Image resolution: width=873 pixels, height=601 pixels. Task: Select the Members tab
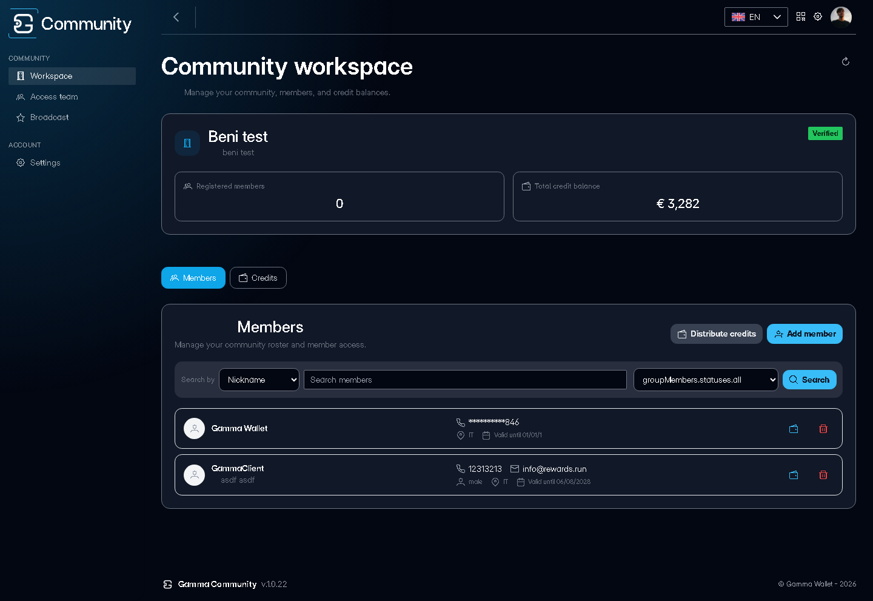click(x=193, y=278)
